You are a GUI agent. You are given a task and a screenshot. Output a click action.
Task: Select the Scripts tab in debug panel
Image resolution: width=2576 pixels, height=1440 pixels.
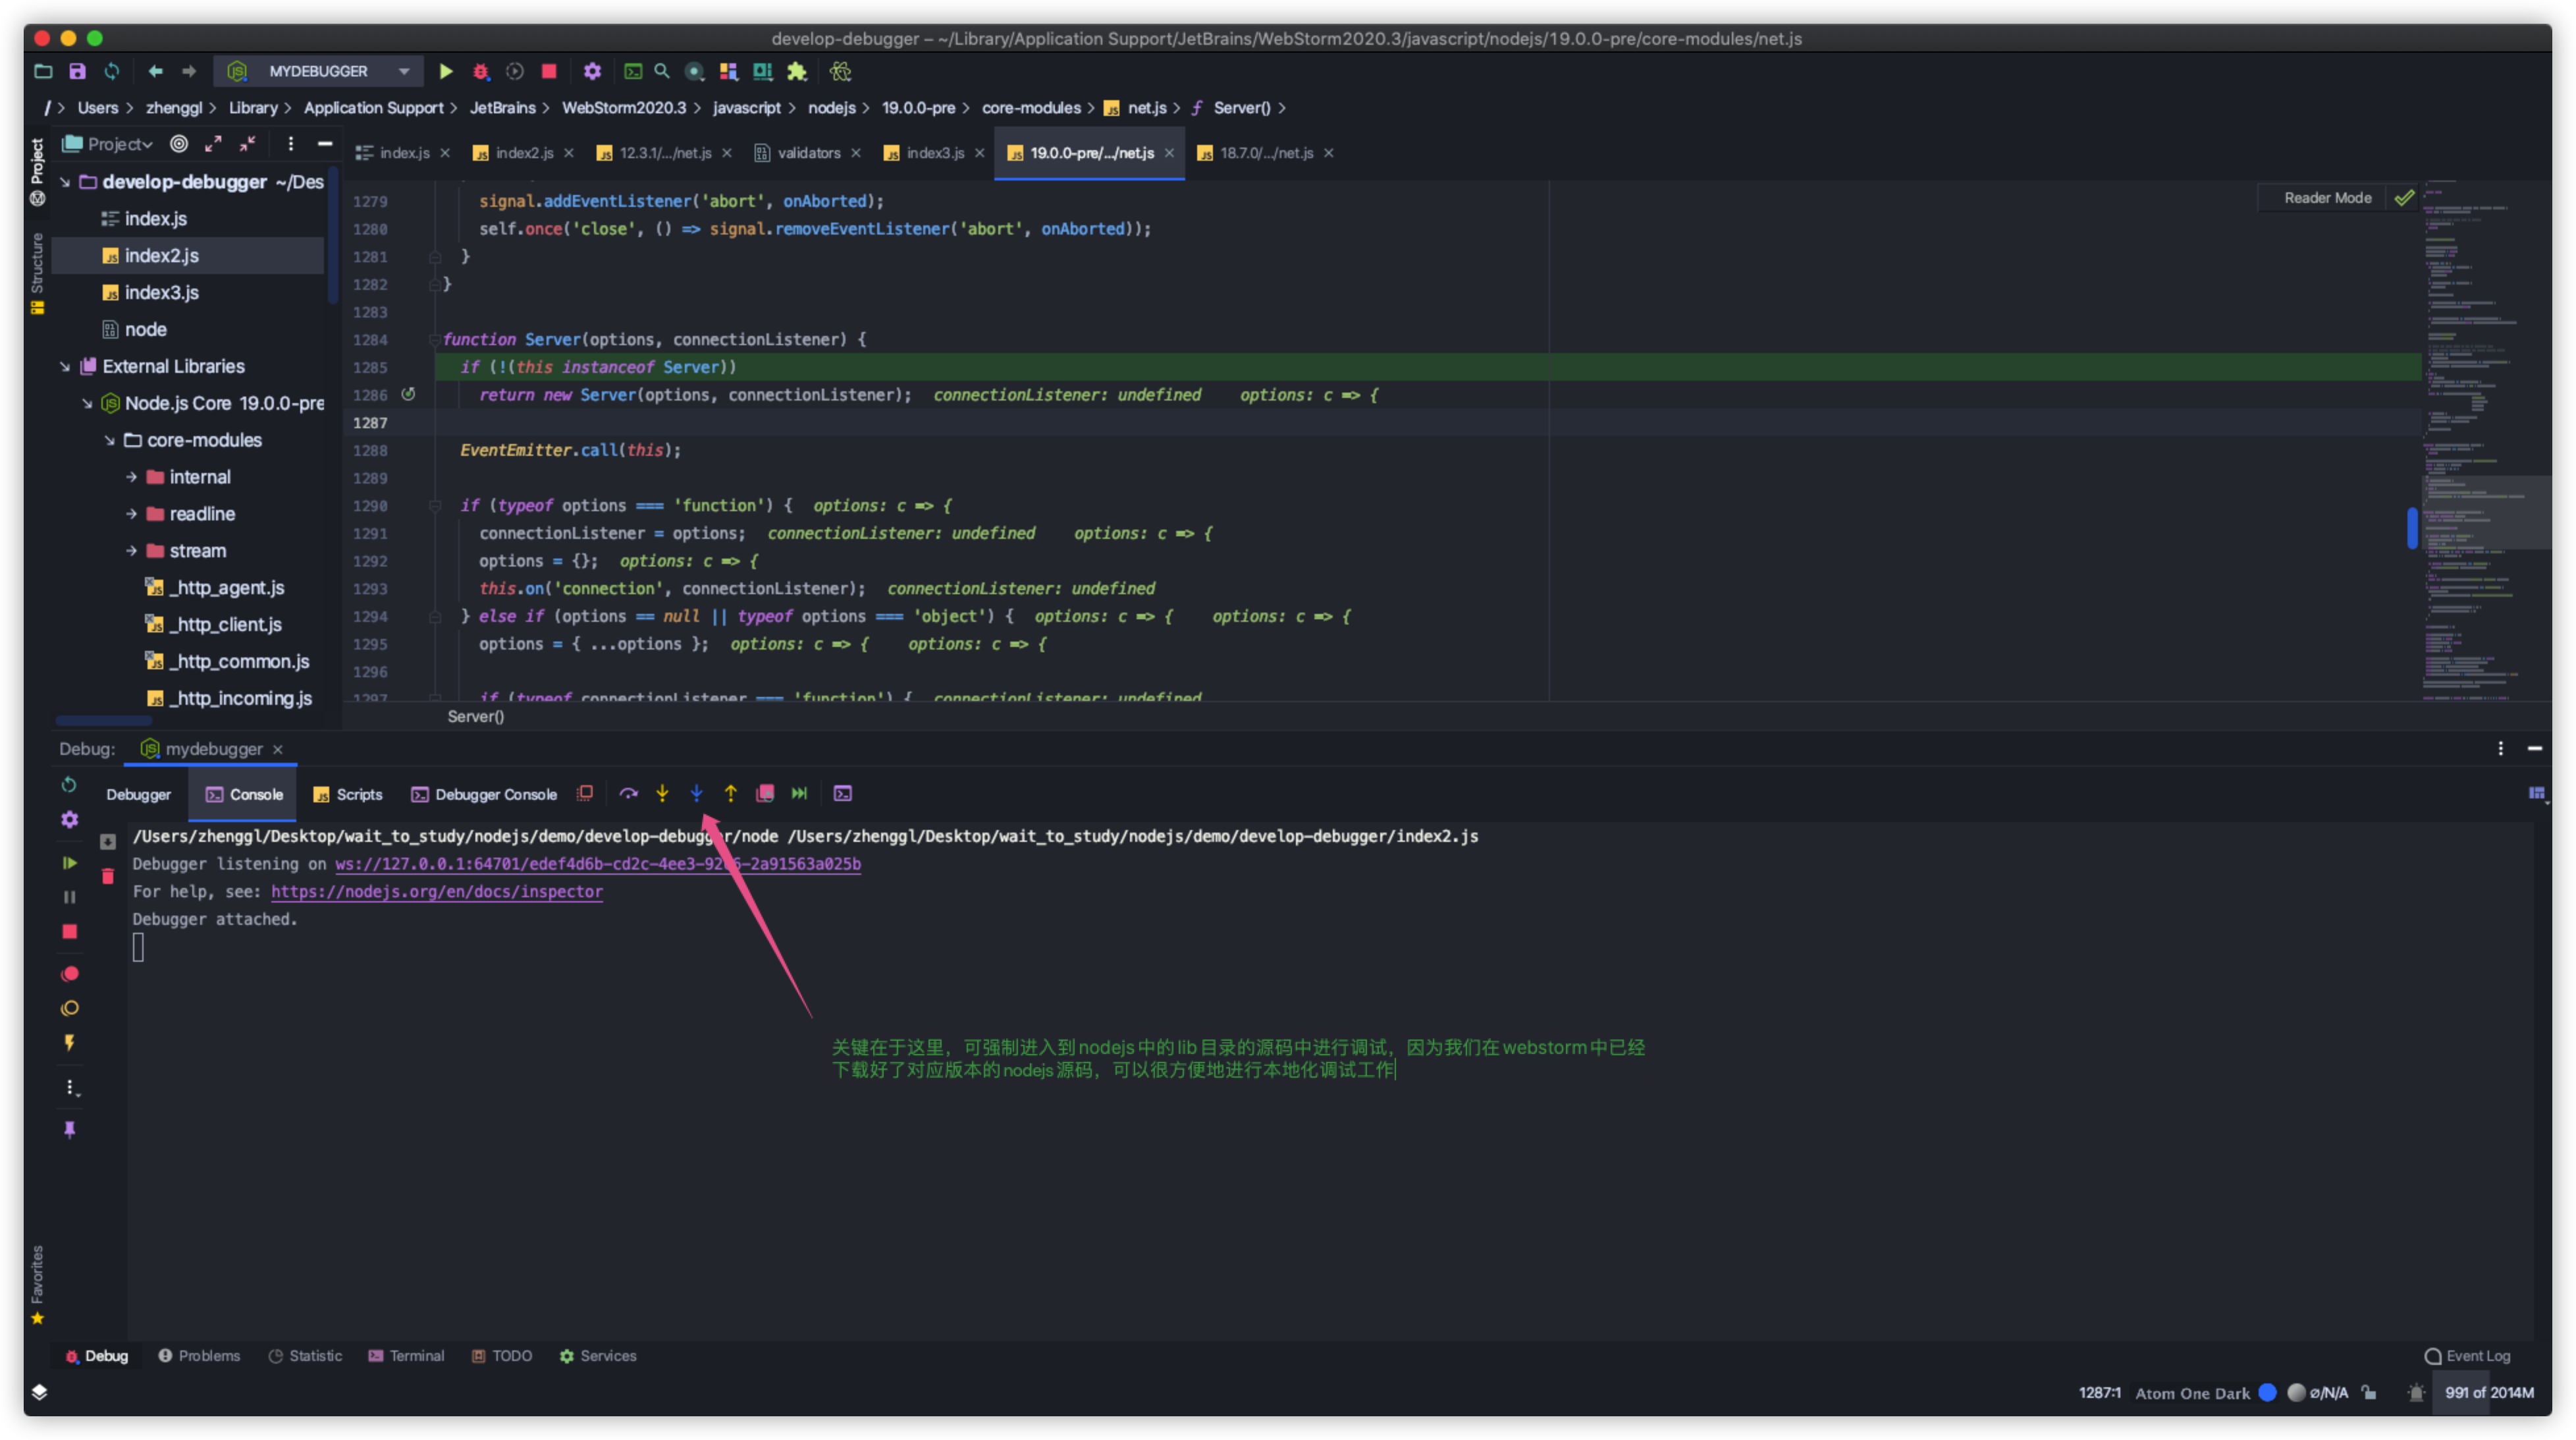tap(358, 792)
